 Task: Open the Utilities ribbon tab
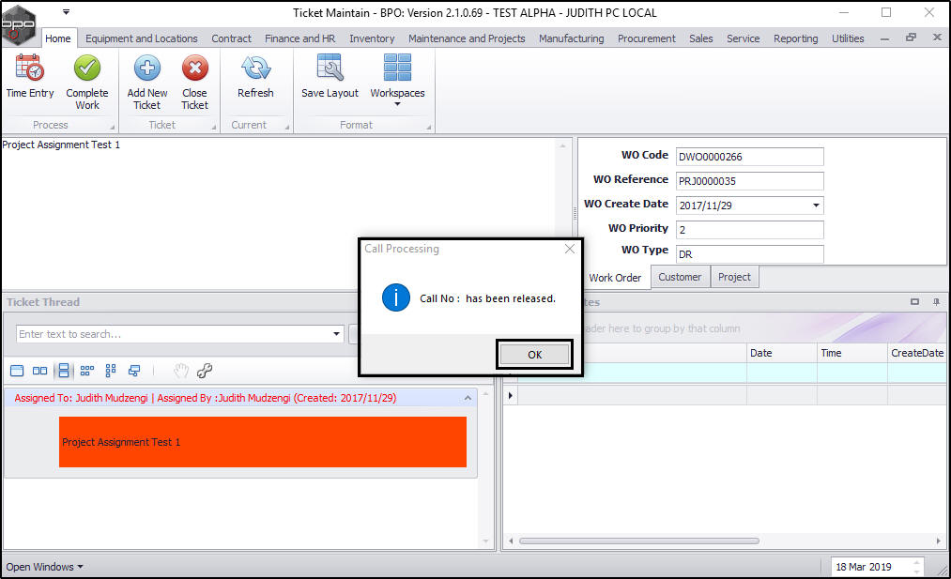point(848,38)
